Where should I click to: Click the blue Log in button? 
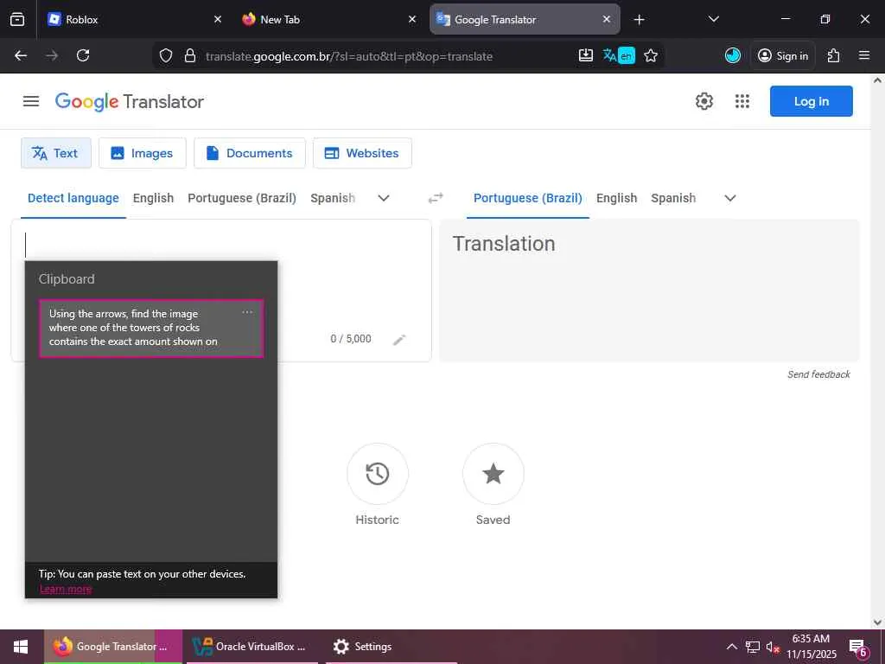point(811,101)
